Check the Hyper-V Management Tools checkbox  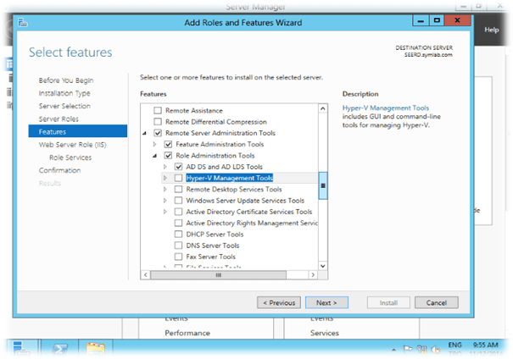pyautogui.click(x=178, y=179)
